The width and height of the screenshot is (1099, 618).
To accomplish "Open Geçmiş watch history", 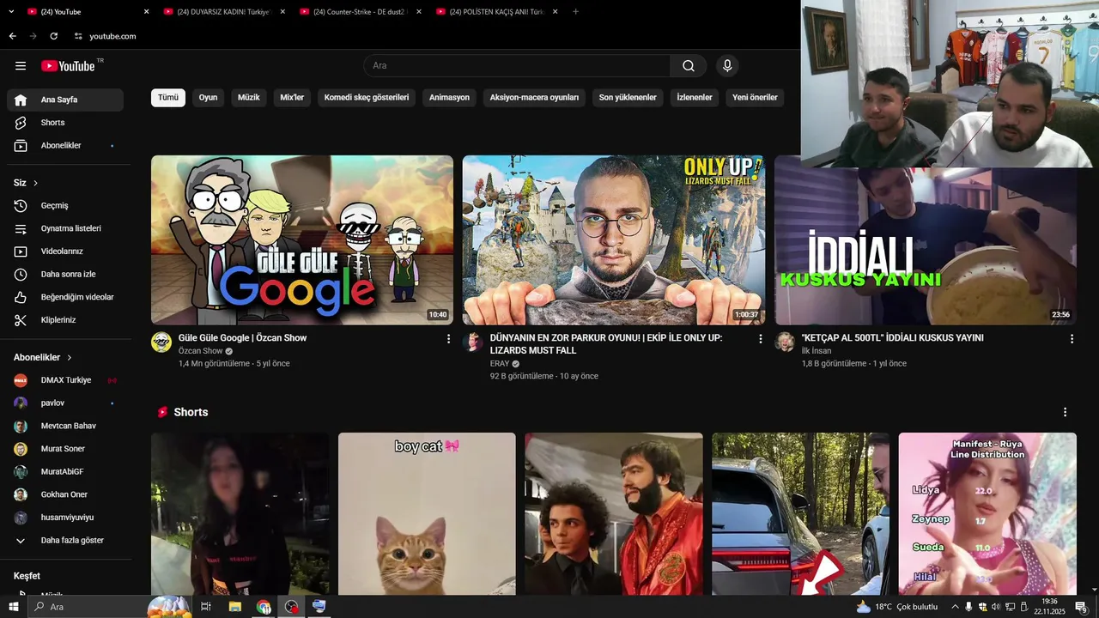I will pyautogui.click(x=65, y=206).
